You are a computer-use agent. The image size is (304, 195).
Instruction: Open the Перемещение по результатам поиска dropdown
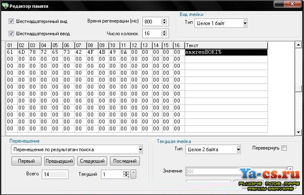click(140, 150)
